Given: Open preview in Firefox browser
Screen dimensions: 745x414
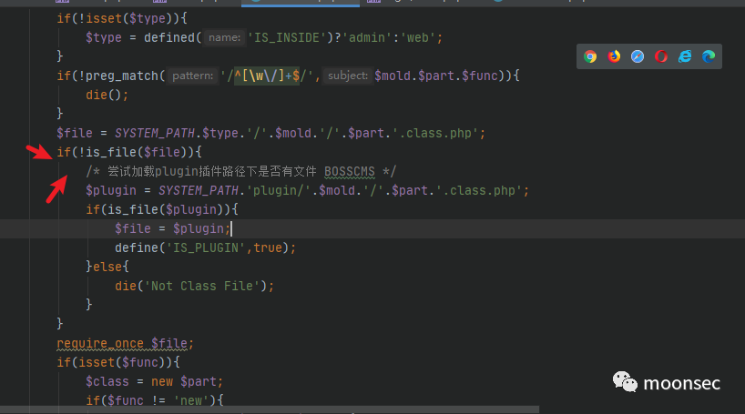Looking at the screenshot, I should point(614,56).
